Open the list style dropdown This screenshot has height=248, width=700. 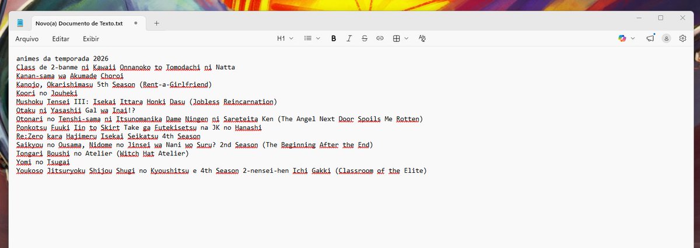(312, 38)
